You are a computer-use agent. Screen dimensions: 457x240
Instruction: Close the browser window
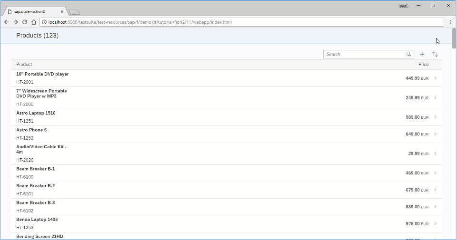point(448,6)
